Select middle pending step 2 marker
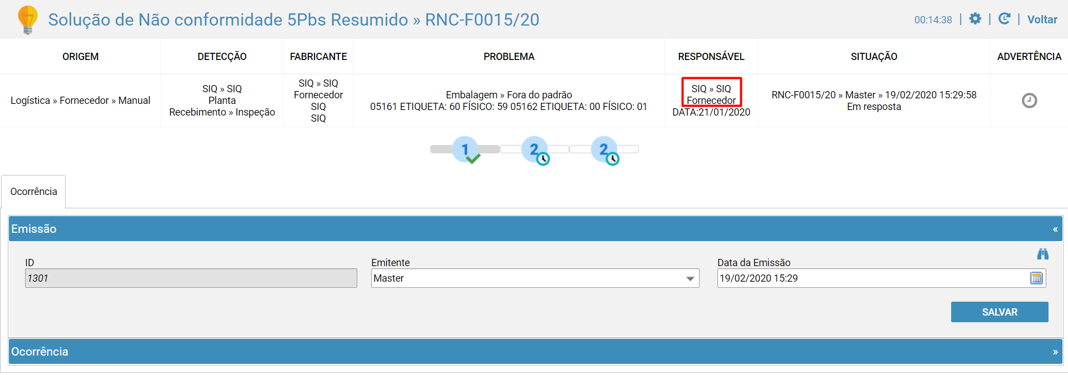This screenshot has width=1068, height=375. tap(535, 150)
